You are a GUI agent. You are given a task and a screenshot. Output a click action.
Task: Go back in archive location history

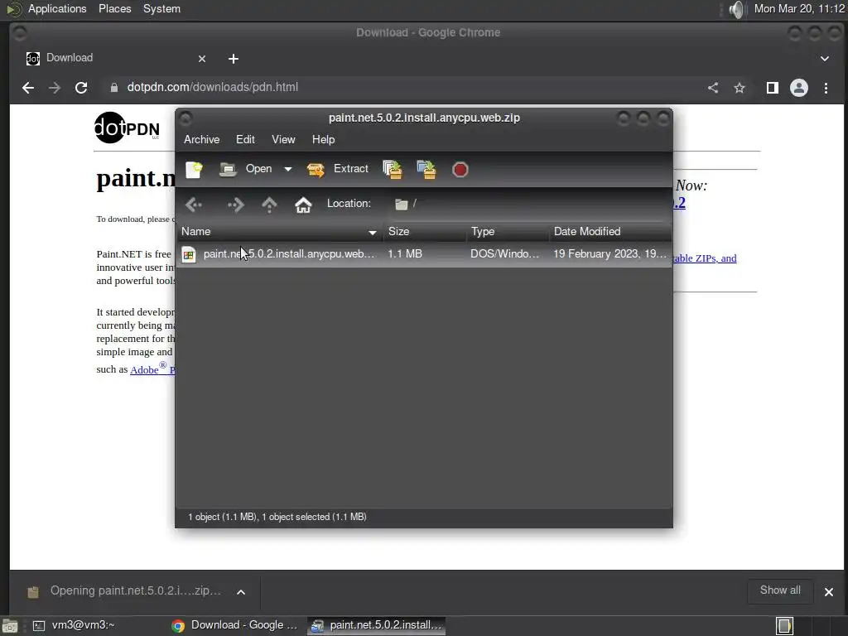(x=194, y=205)
